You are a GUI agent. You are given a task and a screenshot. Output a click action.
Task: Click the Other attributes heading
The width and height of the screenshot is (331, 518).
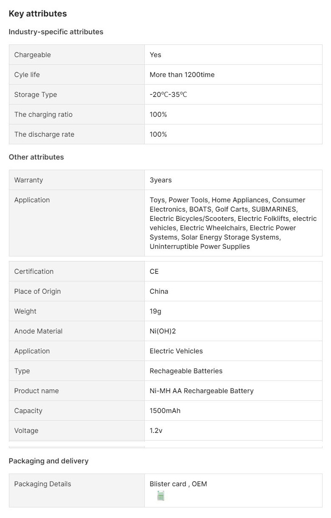pos(36,157)
